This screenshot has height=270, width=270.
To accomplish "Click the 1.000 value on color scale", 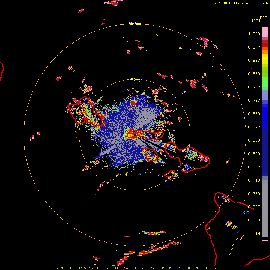I will point(254,34).
